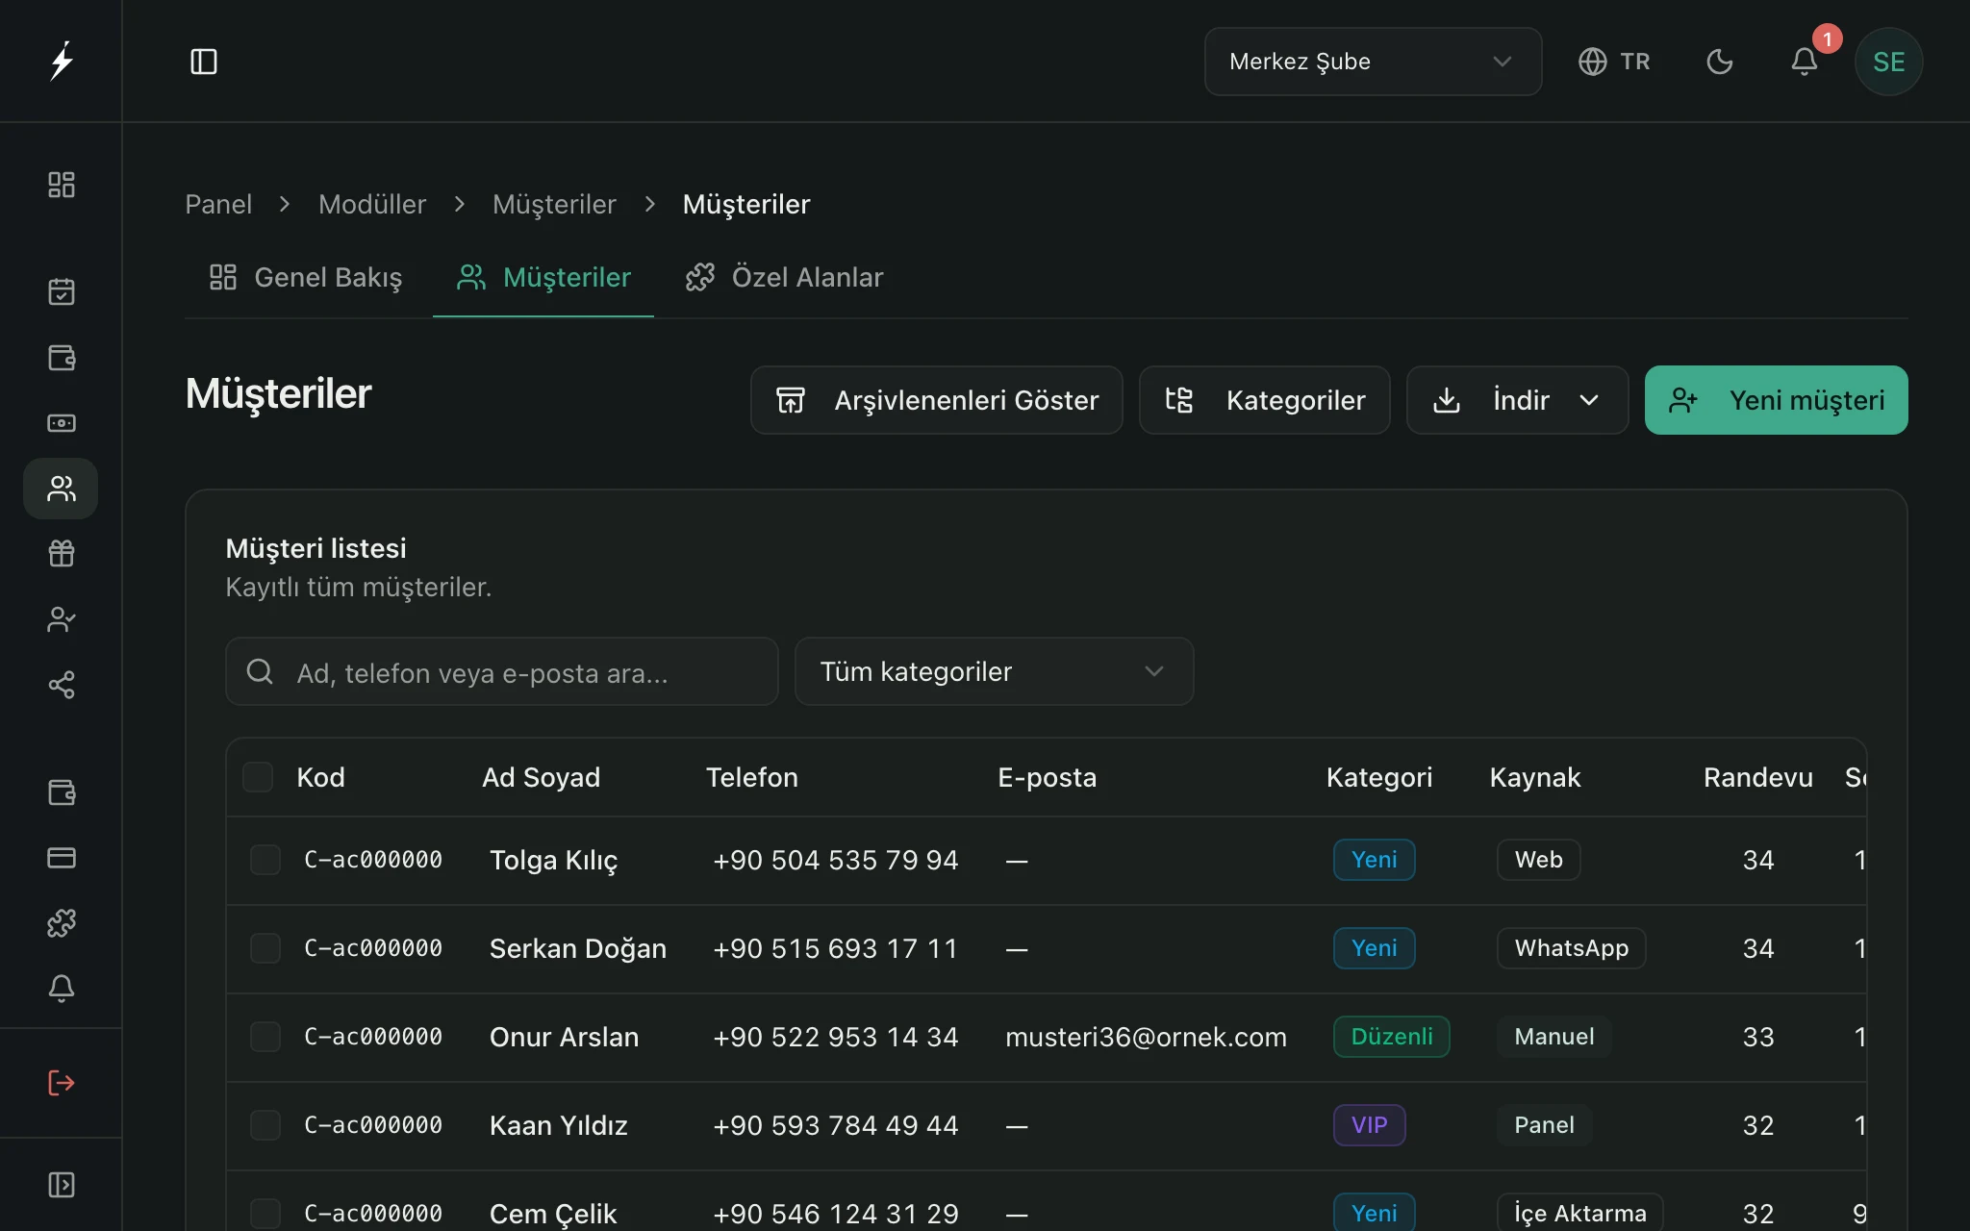The height and width of the screenshot is (1231, 1970).
Task: Open the Merkez Şube branch dropdown
Action: click(x=1373, y=62)
